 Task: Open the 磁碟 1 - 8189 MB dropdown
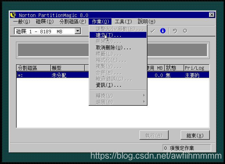78,31
